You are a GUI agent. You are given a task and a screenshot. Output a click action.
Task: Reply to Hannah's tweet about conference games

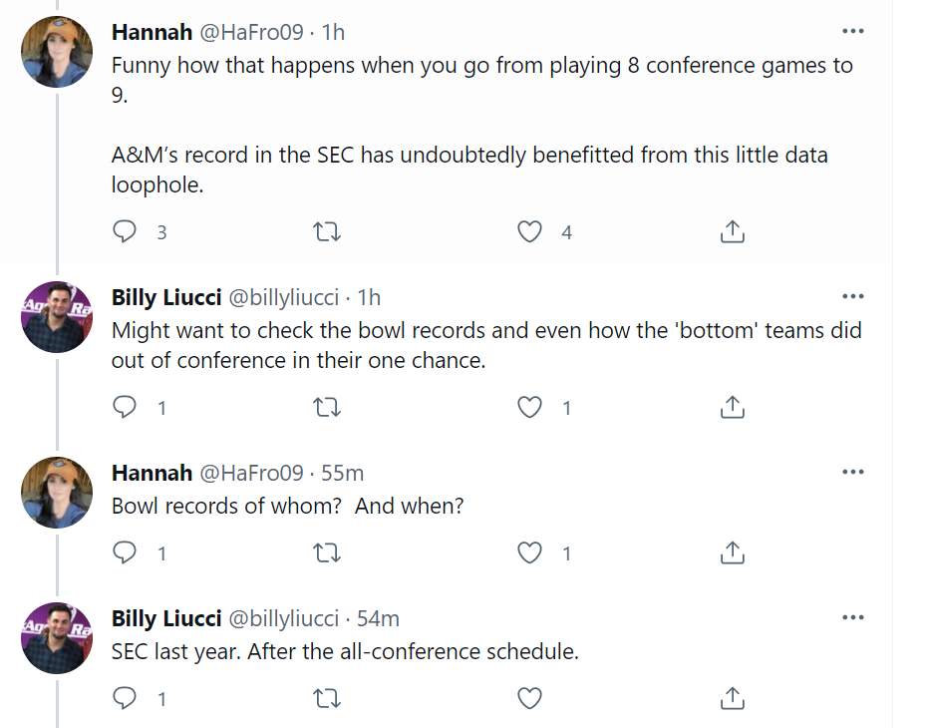[125, 232]
